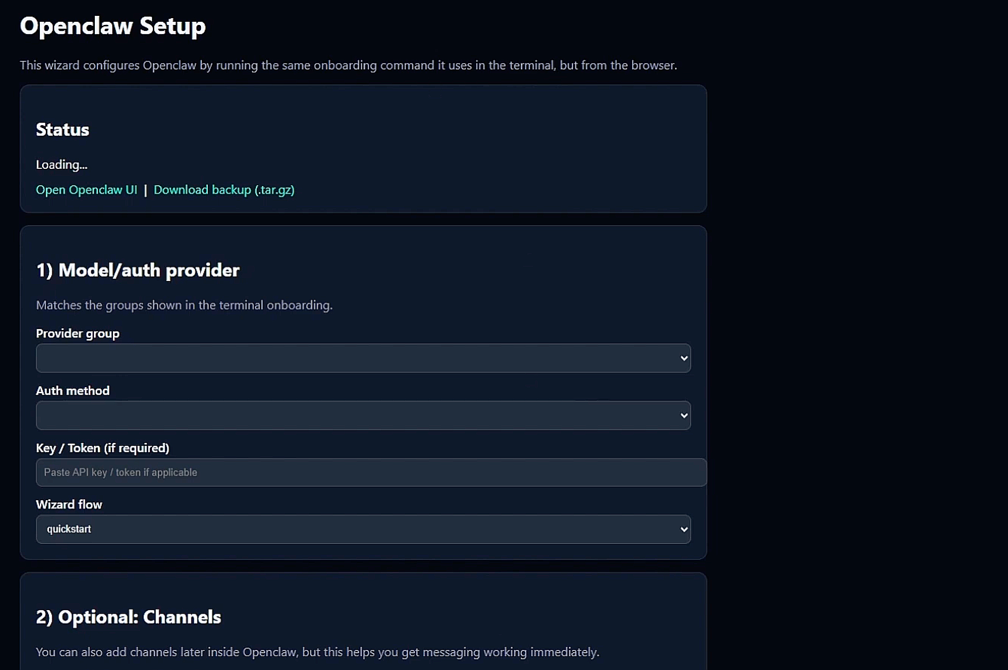Image resolution: width=1008 pixels, height=670 pixels.
Task: Click the Wizard flow label
Action: (x=69, y=505)
